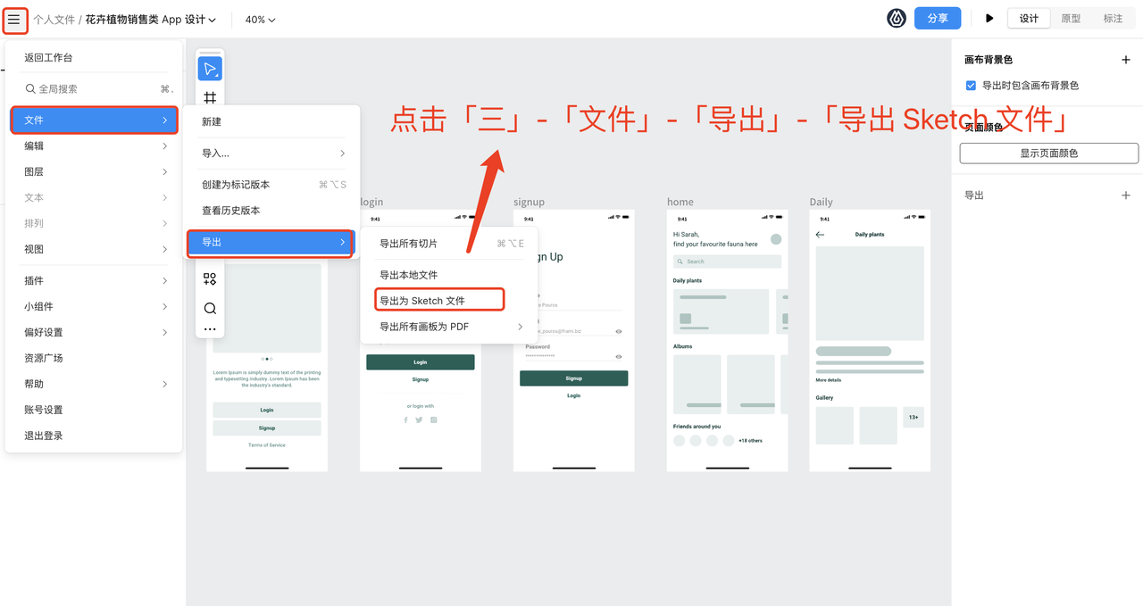Screen dimensions: 1143x606
Task: Toggle include canvas background on export checkbox
Action: [971, 86]
